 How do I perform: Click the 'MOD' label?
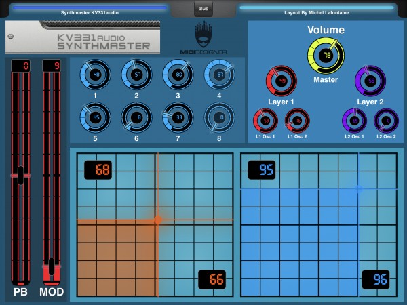tap(52, 292)
